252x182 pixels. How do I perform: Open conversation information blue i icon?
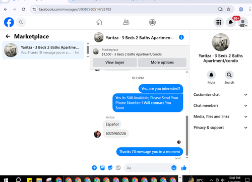click(x=181, y=37)
